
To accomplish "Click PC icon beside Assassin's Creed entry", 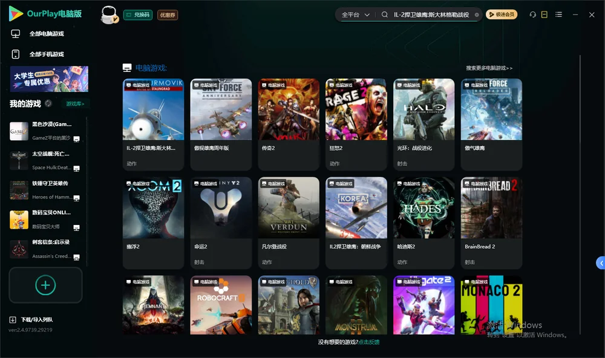I will pos(76,258).
